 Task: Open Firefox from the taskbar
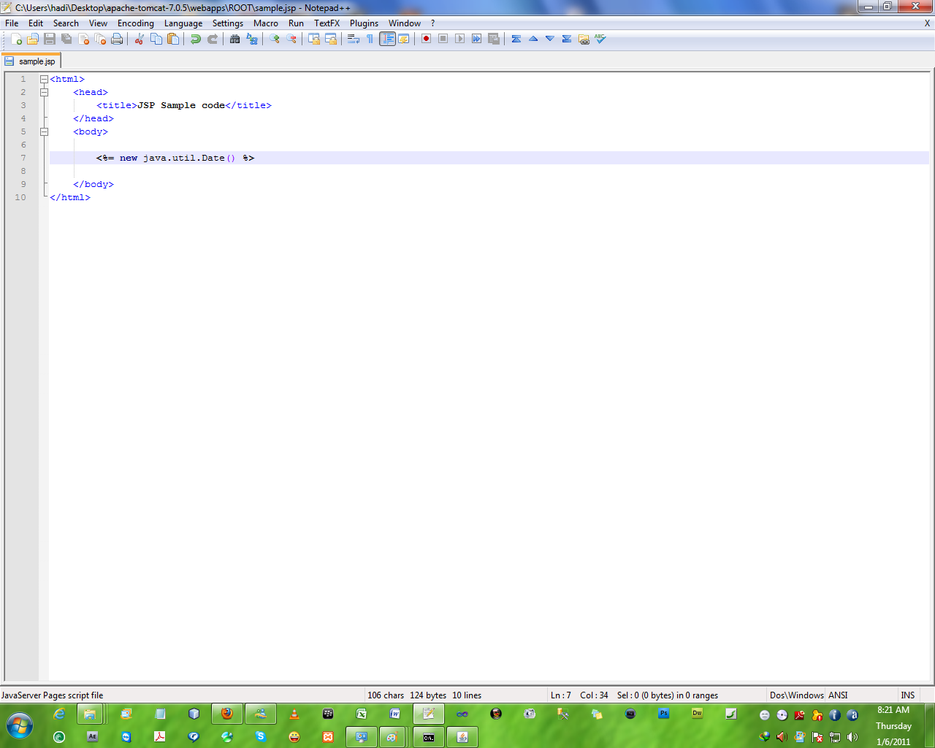click(x=227, y=714)
